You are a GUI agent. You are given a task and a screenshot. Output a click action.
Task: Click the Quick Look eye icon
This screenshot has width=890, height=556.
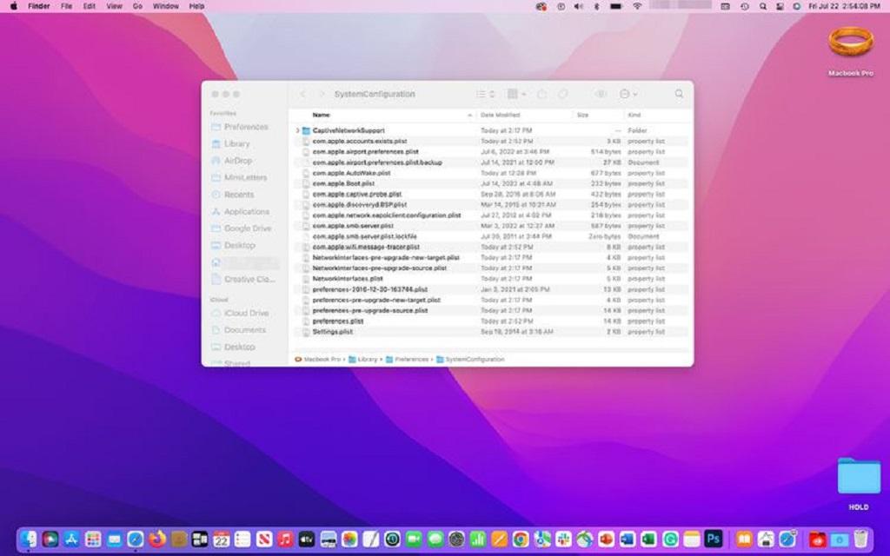click(x=601, y=94)
